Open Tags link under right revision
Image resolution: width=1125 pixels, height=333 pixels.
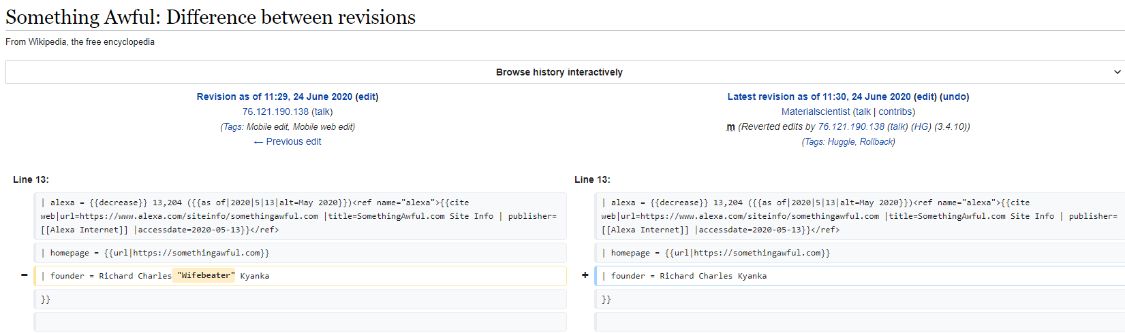point(814,141)
